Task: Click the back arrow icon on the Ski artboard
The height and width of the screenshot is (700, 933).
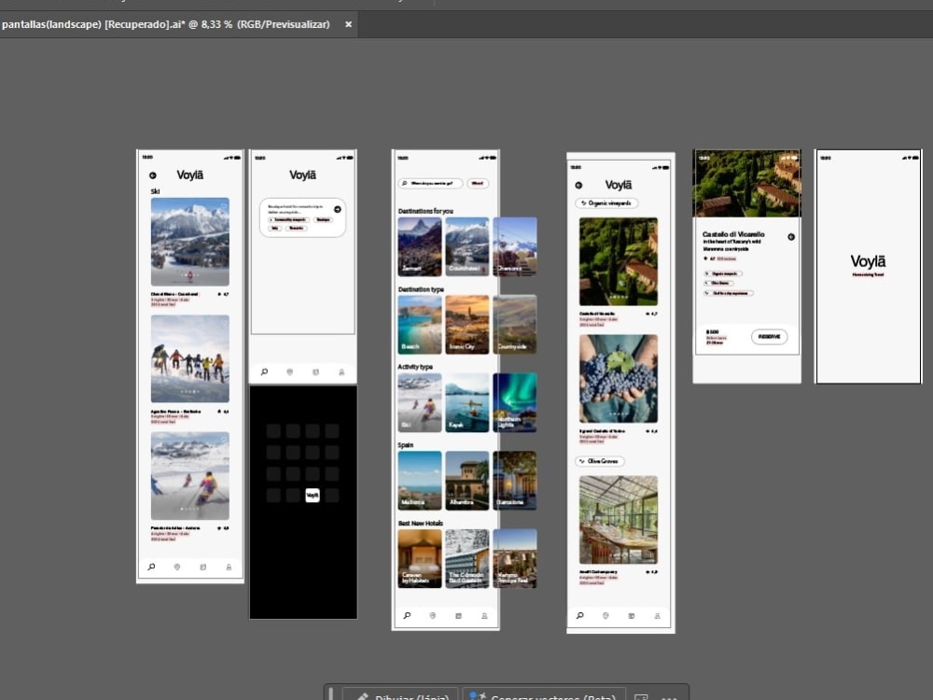Action: tap(153, 175)
